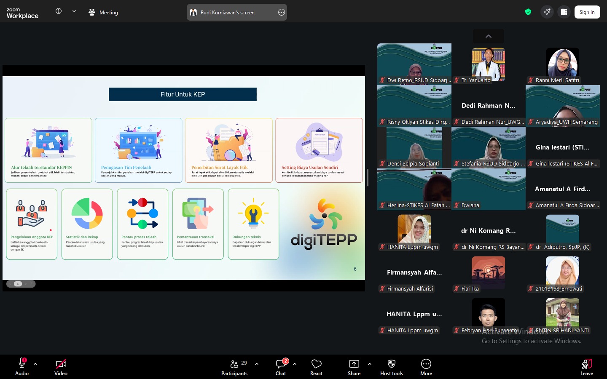Open the Meeting tab
The image size is (607, 379).
click(103, 12)
